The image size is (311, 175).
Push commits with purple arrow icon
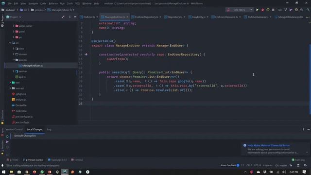pos(291,10)
